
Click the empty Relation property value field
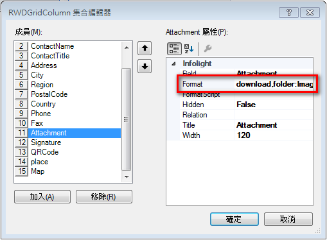(274, 115)
